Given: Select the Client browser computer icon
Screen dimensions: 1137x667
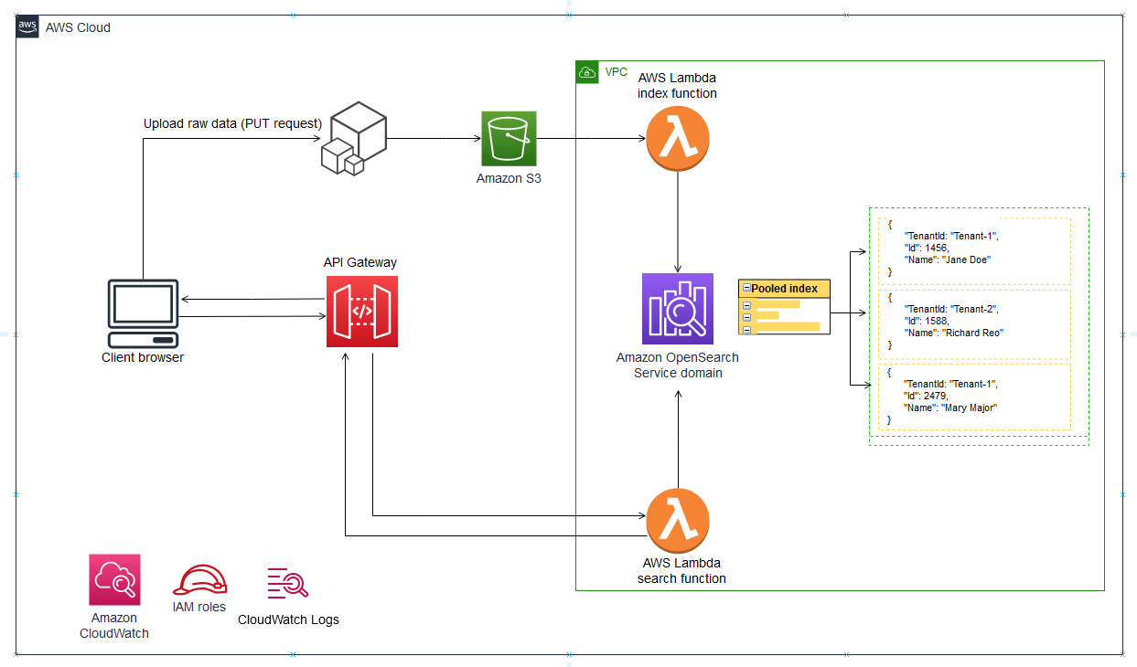Looking at the screenshot, I should point(143,311).
